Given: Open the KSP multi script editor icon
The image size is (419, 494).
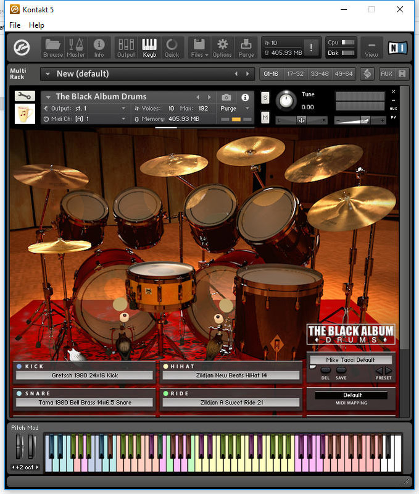Looking at the screenshot, I should pos(367,74).
